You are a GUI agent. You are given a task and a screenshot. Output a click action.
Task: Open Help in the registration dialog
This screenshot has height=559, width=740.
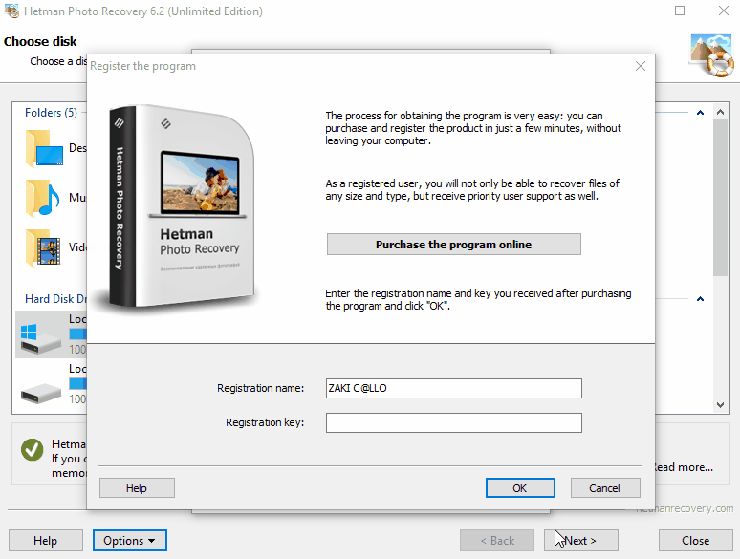click(x=137, y=487)
